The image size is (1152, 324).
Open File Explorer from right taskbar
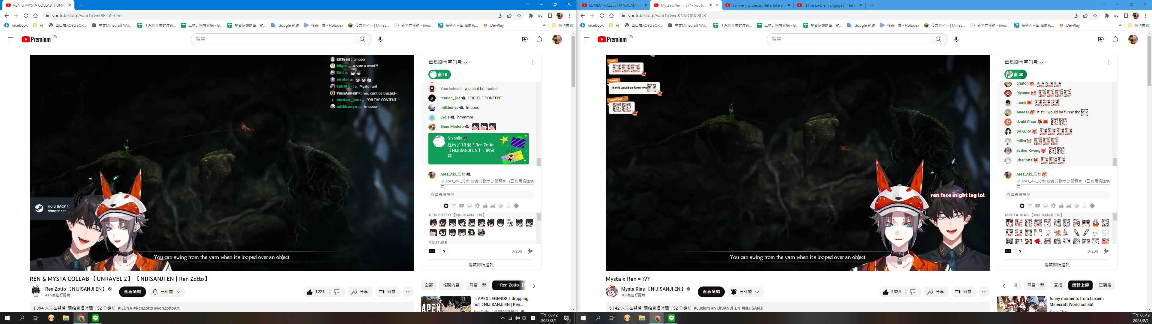[x=642, y=318]
